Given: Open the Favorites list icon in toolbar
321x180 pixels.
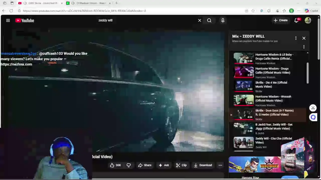Looking at the screenshot, I should tap(284, 11).
